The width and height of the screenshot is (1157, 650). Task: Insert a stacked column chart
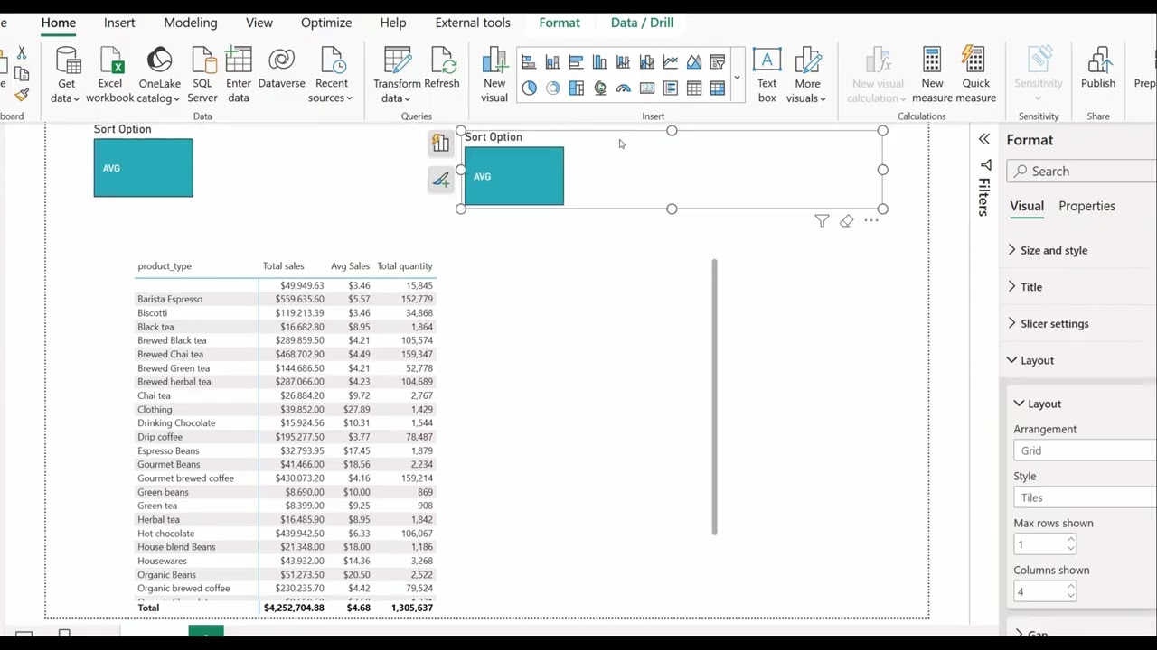coord(552,62)
